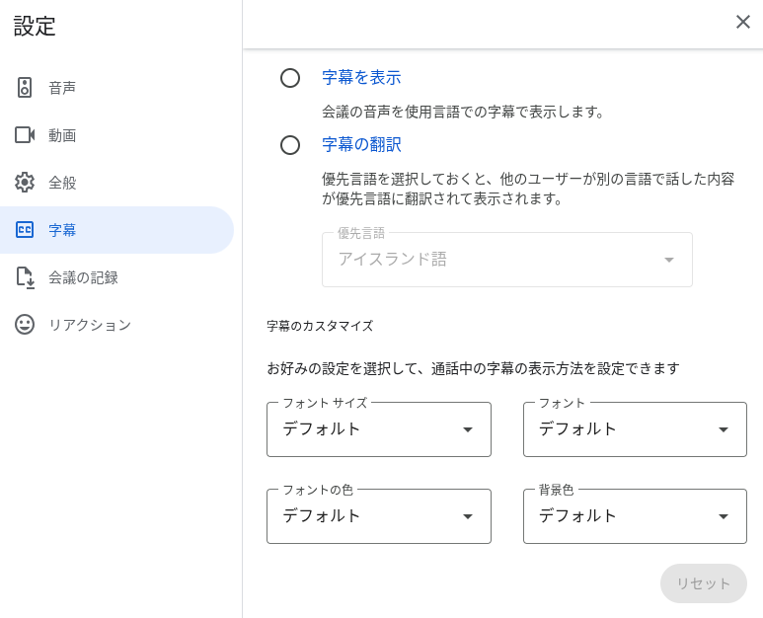
Task: Click the speaker icon for 音声
Action: [25, 88]
